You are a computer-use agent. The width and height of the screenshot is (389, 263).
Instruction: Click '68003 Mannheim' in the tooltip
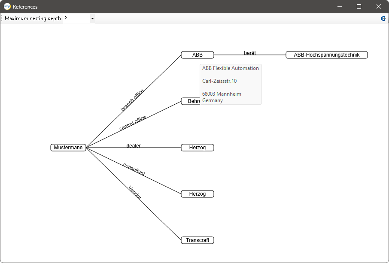222,94
